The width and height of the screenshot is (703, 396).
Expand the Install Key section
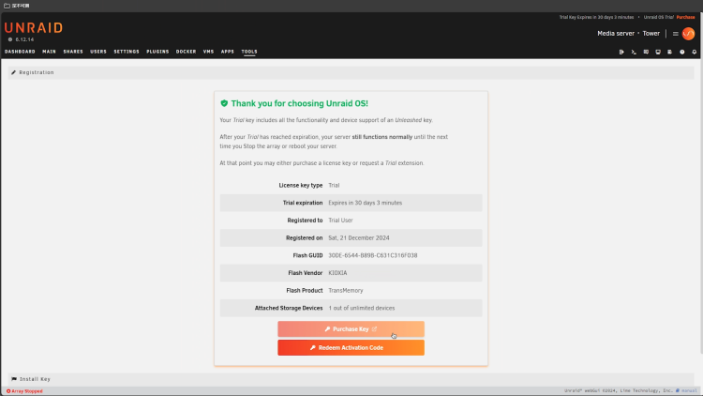tap(351, 379)
